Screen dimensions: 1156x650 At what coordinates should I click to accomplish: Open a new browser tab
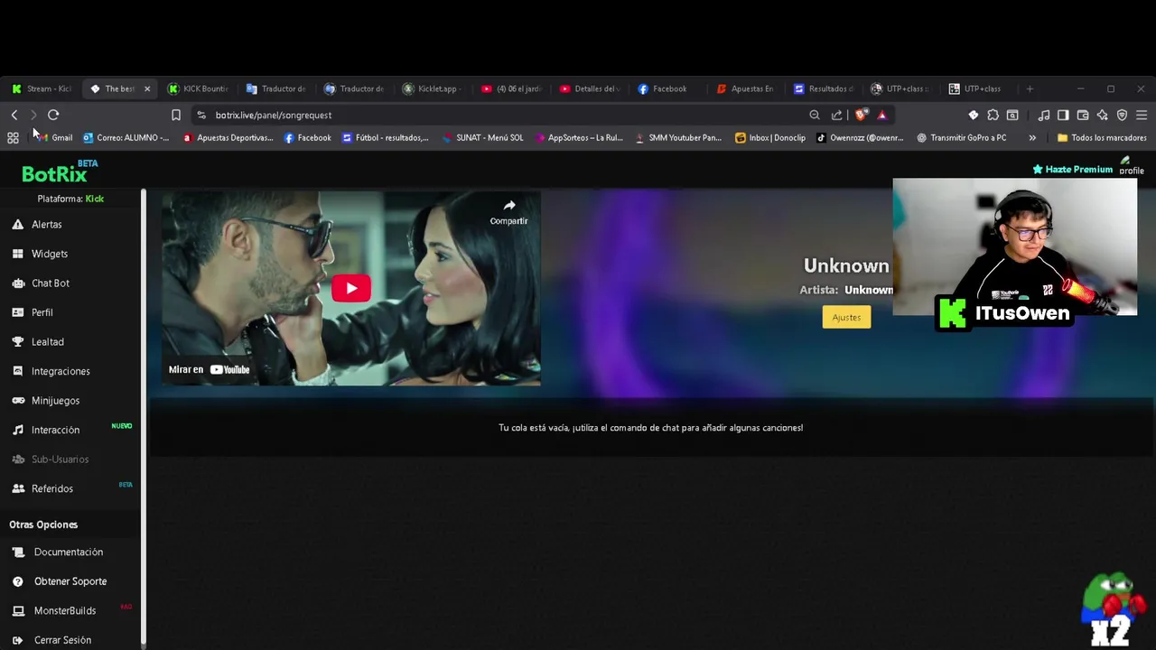point(1030,88)
